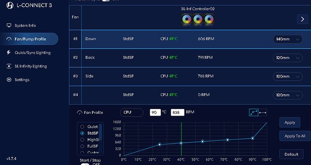Toggle the Start / Stop switch

(x=85, y=164)
